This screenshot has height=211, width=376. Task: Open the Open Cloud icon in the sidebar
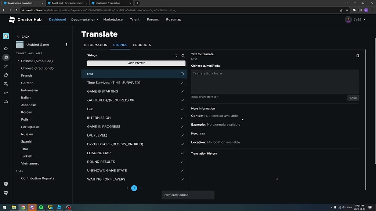6,101
